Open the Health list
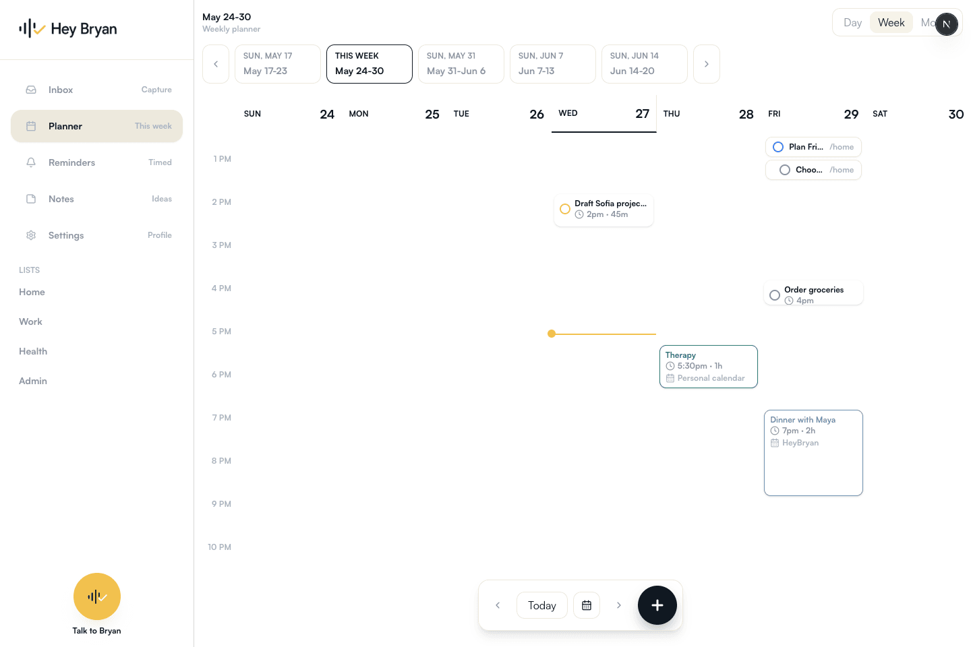 [33, 351]
